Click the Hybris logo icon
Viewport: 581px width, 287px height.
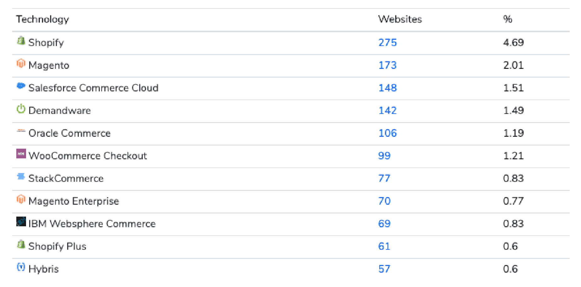(x=21, y=267)
